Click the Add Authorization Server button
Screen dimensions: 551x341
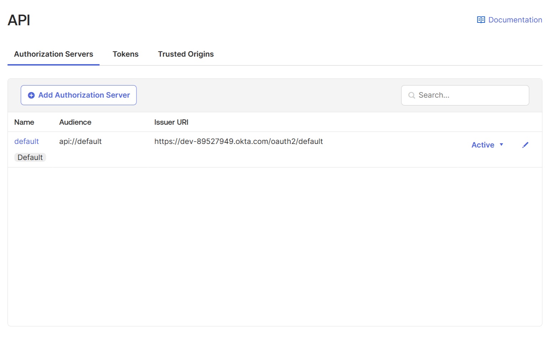(78, 95)
